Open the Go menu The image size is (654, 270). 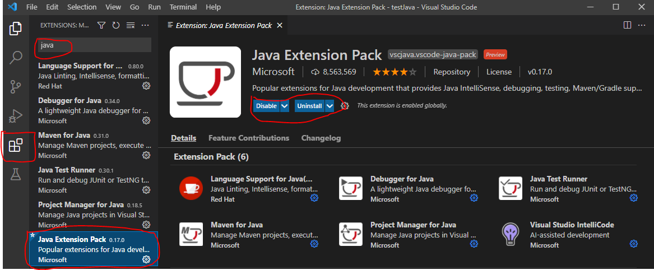[134, 7]
